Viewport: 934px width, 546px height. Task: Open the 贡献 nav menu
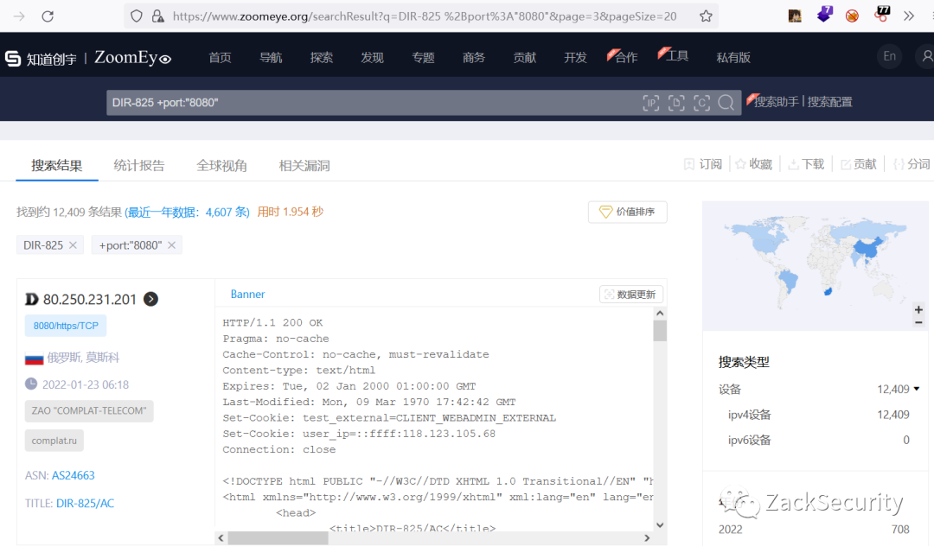[525, 57]
